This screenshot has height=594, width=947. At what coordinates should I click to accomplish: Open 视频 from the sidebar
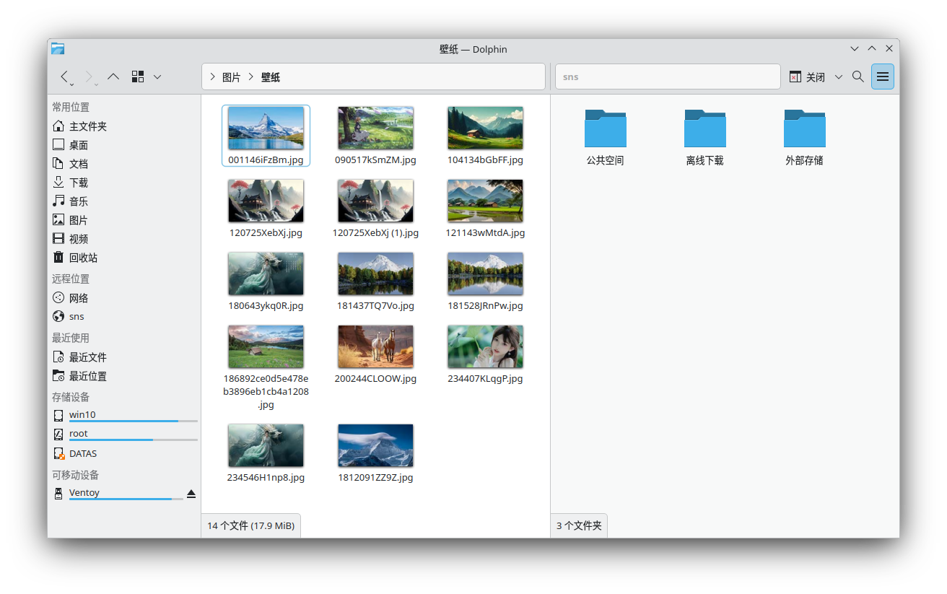click(123, 239)
